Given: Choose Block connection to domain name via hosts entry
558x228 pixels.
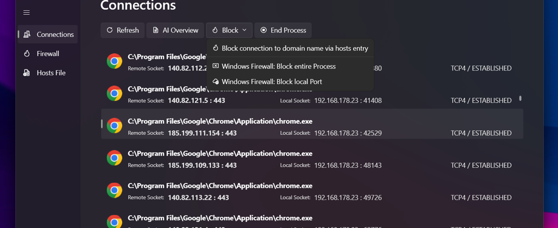Looking at the screenshot, I should coord(294,48).
